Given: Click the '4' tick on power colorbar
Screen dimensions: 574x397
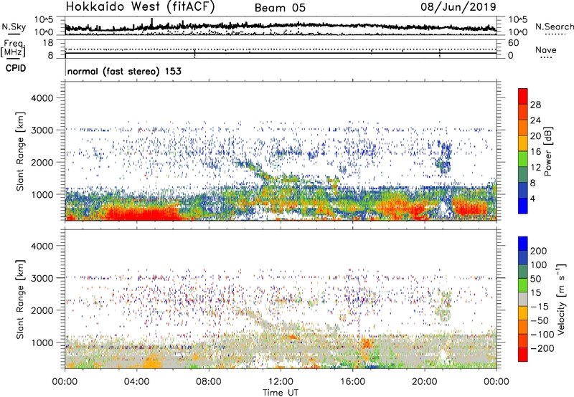Looking at the screenshot, I should pos(533,198).
